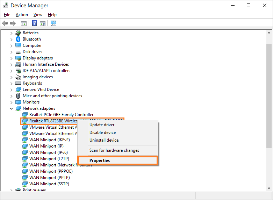273x200 pixels.
Task: Click the Human Interface Devices icon
Action: 18,64
